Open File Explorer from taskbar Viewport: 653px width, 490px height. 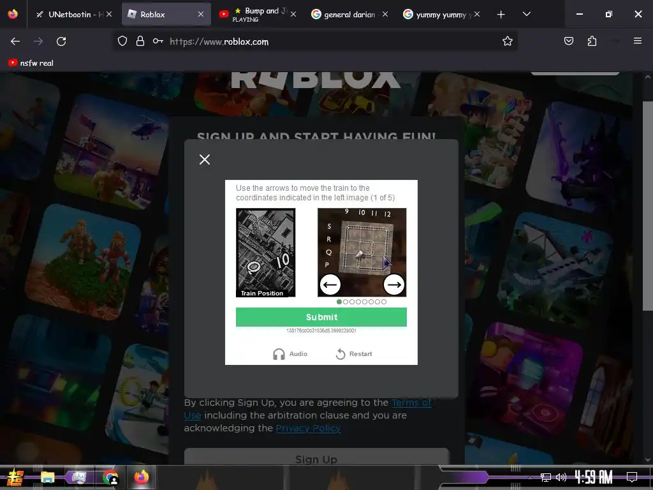pyautogui.click(x=47, y=477)
